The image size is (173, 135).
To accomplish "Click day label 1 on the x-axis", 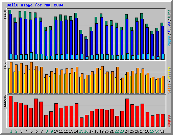I will (11, 131).
